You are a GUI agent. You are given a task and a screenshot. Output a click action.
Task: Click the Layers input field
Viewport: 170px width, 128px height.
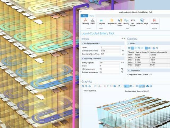[x=111, y=47]
